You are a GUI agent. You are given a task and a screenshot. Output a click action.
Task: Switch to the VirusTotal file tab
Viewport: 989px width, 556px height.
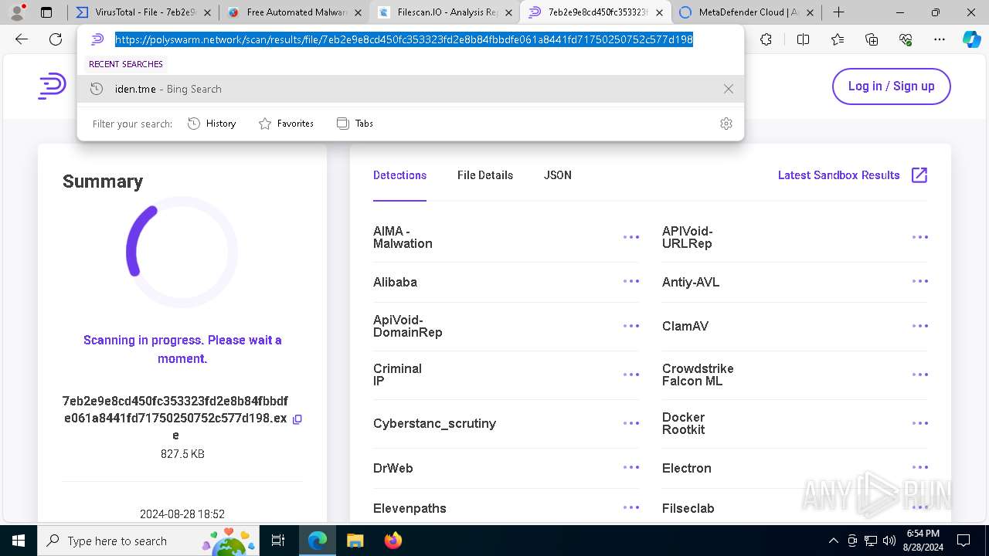143,12
